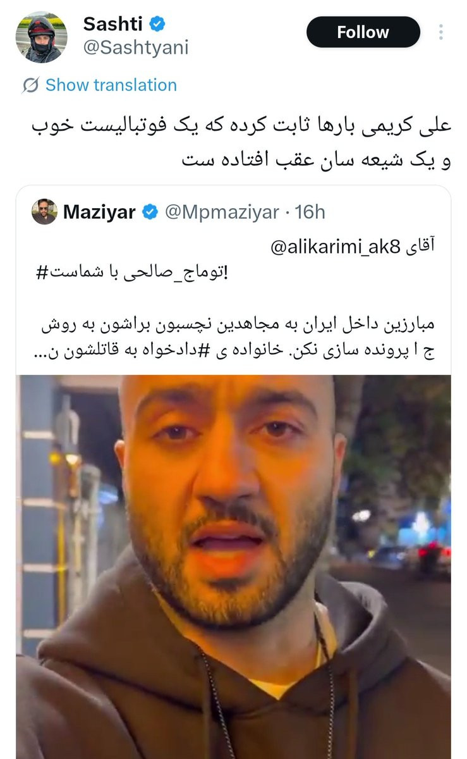The image size is (467, 759).
Task: Open the @Mpmaziyar handle
Action: (x=221, y=213)
